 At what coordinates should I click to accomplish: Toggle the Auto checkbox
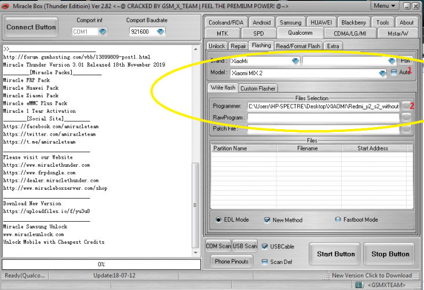(394, 72)
